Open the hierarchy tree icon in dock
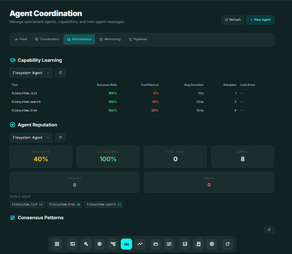This screenshot has width=292, height=254. [x=113, y=244]
